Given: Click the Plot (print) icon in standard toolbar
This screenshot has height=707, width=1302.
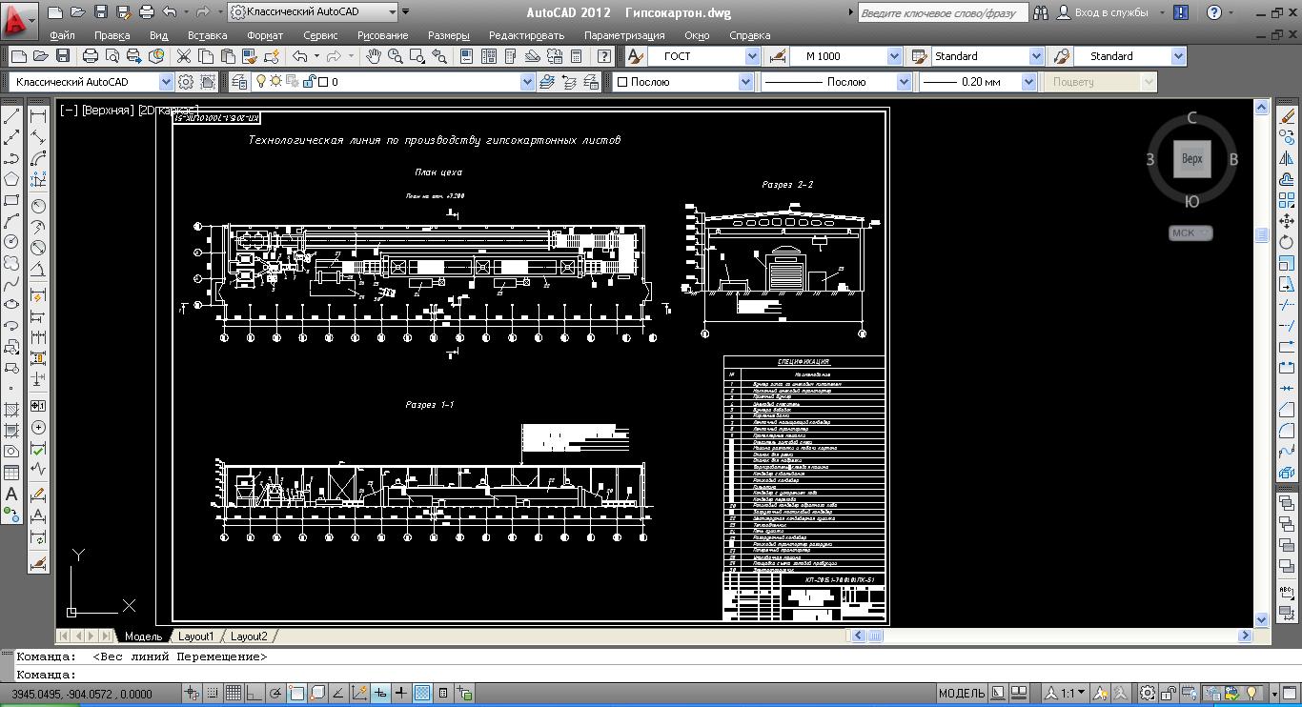Looking at the screenshot, I should tap(91, 56).
